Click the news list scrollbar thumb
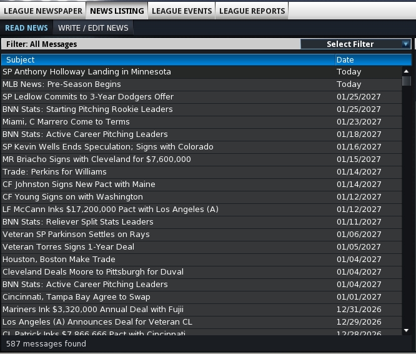This screenshot has width=416, height=354. (407, 81)
